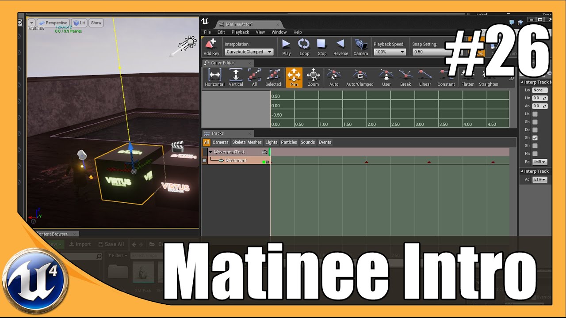This screenshot has width=566, height=318.
Task: Toggle the Movement track enable checkbox
Action: pos(204,161)
